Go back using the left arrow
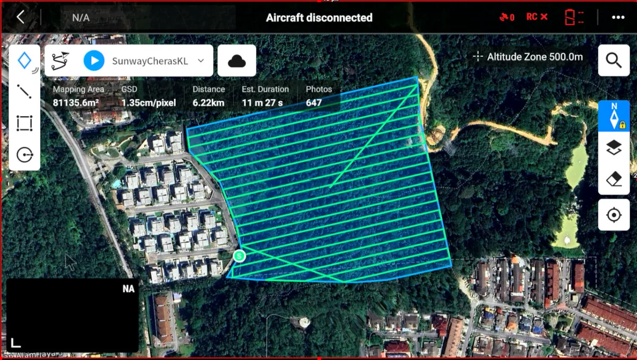637x360 pixels. (x=20, y=17)
